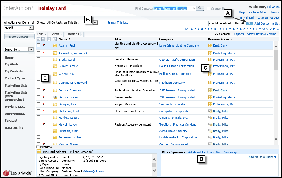Click the contact icon beside Jefferson, Louise

click(55, 137)
